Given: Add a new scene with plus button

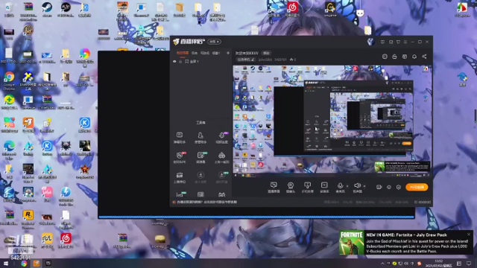Looking at the screenshot, I should tap(228, 53).
